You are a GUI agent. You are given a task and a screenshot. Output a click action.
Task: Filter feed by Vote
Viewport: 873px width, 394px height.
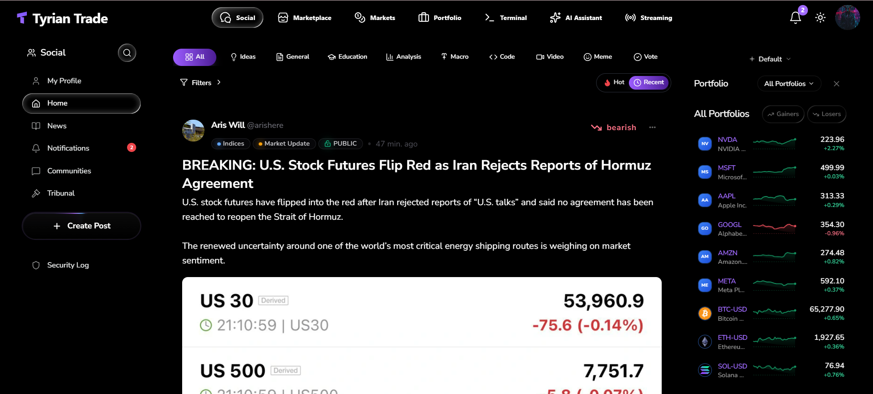tap(646, 57)
